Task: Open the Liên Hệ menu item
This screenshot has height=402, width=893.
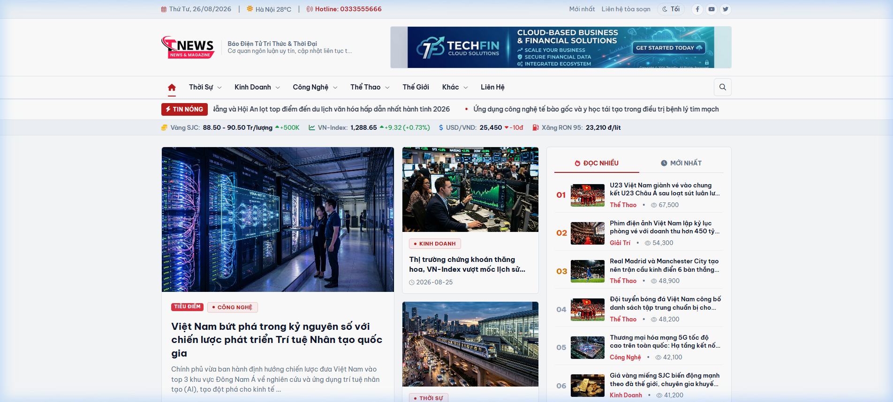Action: click(492, 87)
